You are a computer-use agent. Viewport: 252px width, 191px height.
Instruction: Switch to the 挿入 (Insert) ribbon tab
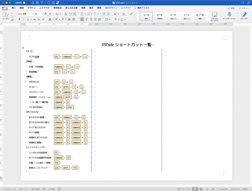coord(14,7)
